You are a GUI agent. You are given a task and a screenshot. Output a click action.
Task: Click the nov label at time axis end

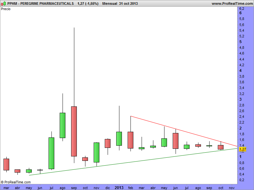232,188
